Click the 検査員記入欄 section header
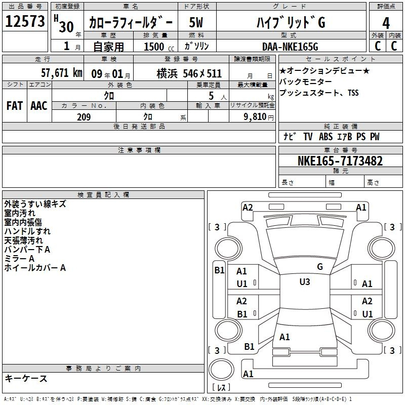405x405 pixels. click(103, 195)
